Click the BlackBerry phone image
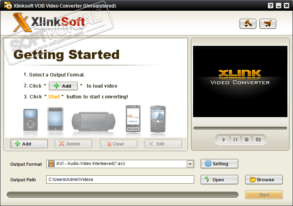The width and height of the screenshot is (293, 206). (x=158, y=119)
